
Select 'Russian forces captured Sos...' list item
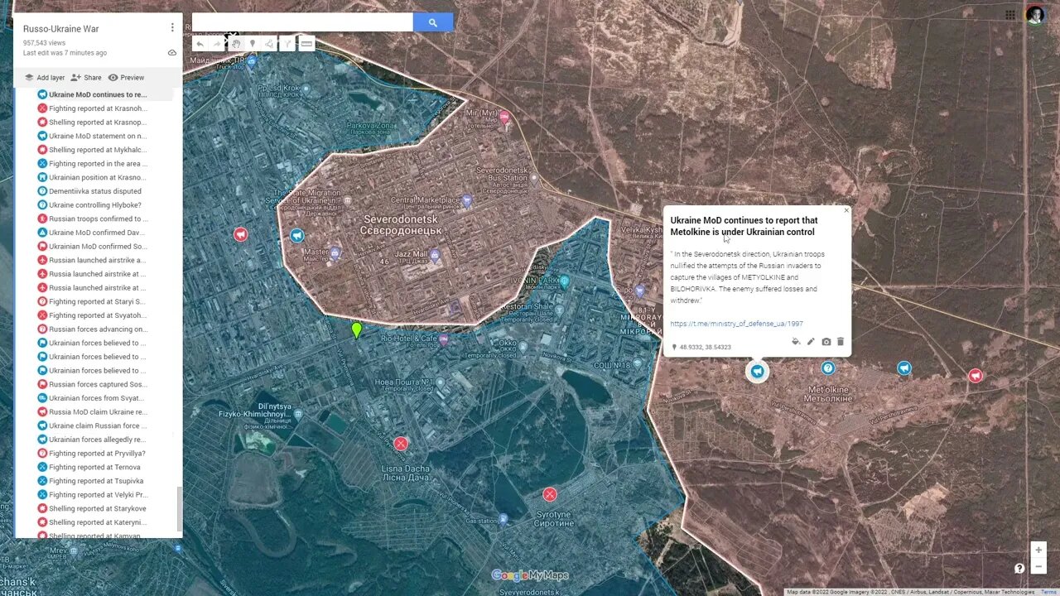tap(98, 384)
